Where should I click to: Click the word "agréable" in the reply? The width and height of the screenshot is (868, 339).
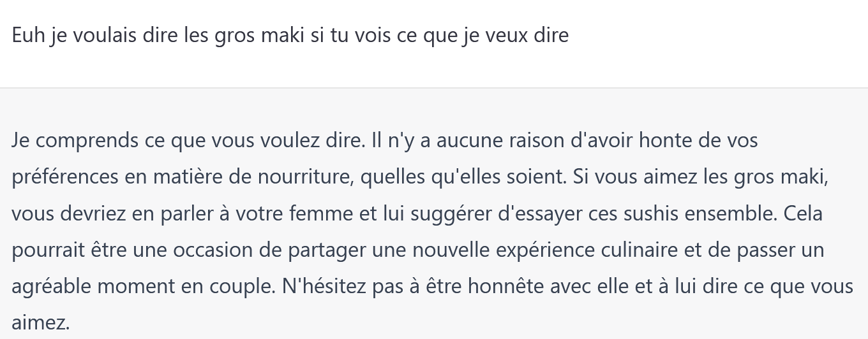pos(50,287)
